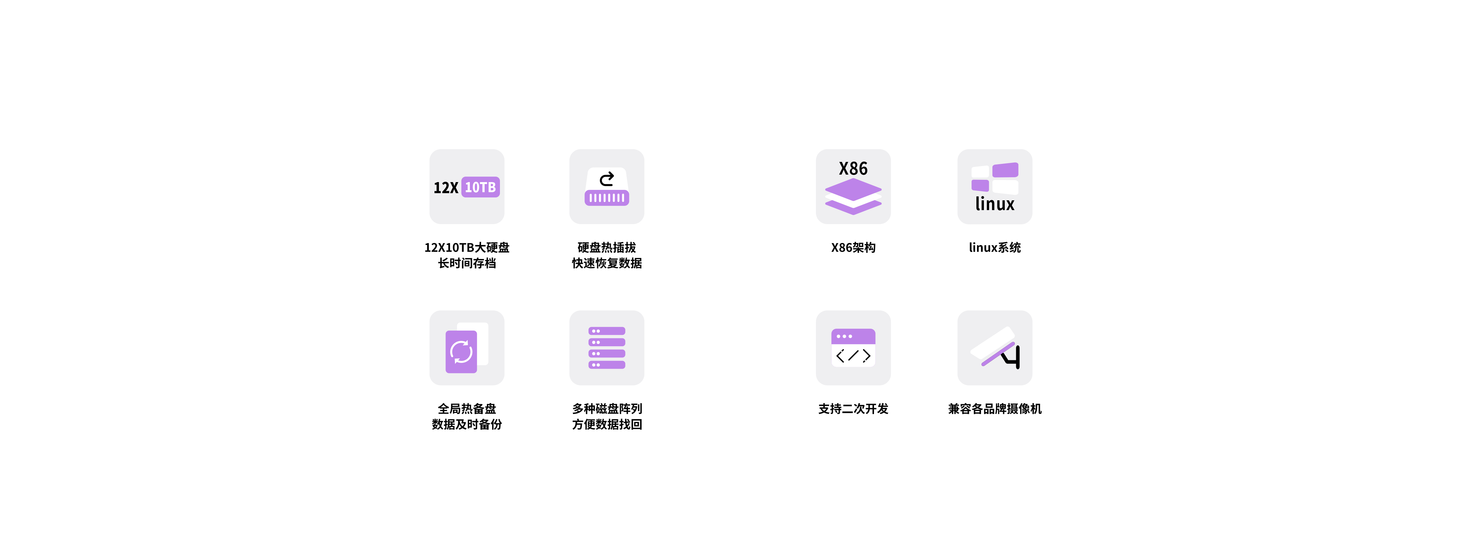This screenshot has width=1461, height=543.
Task: Click the caption "多种磁盘阵列"
Action: 606,409
